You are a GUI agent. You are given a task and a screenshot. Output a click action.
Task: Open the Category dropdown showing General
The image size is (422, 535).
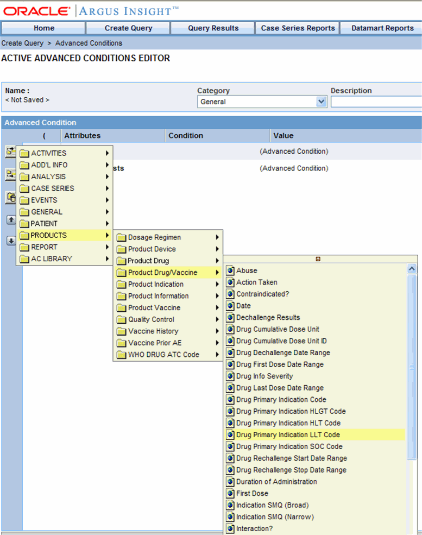[x=262, y=102]
